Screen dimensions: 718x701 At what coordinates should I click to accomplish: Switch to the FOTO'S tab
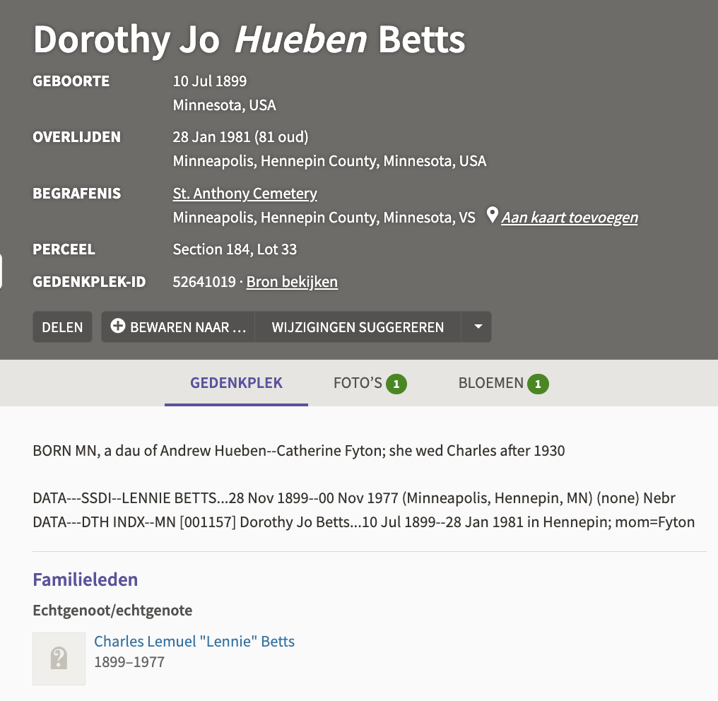coord(358,383)
